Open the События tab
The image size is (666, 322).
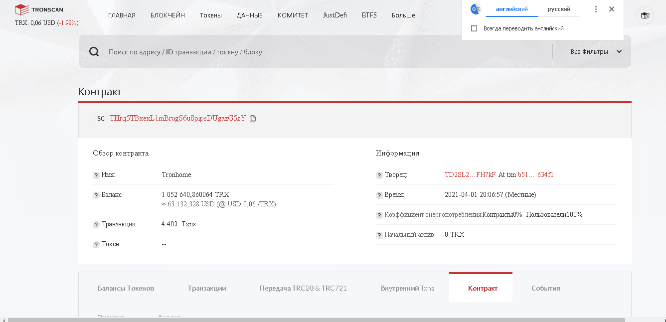point(545,288)
